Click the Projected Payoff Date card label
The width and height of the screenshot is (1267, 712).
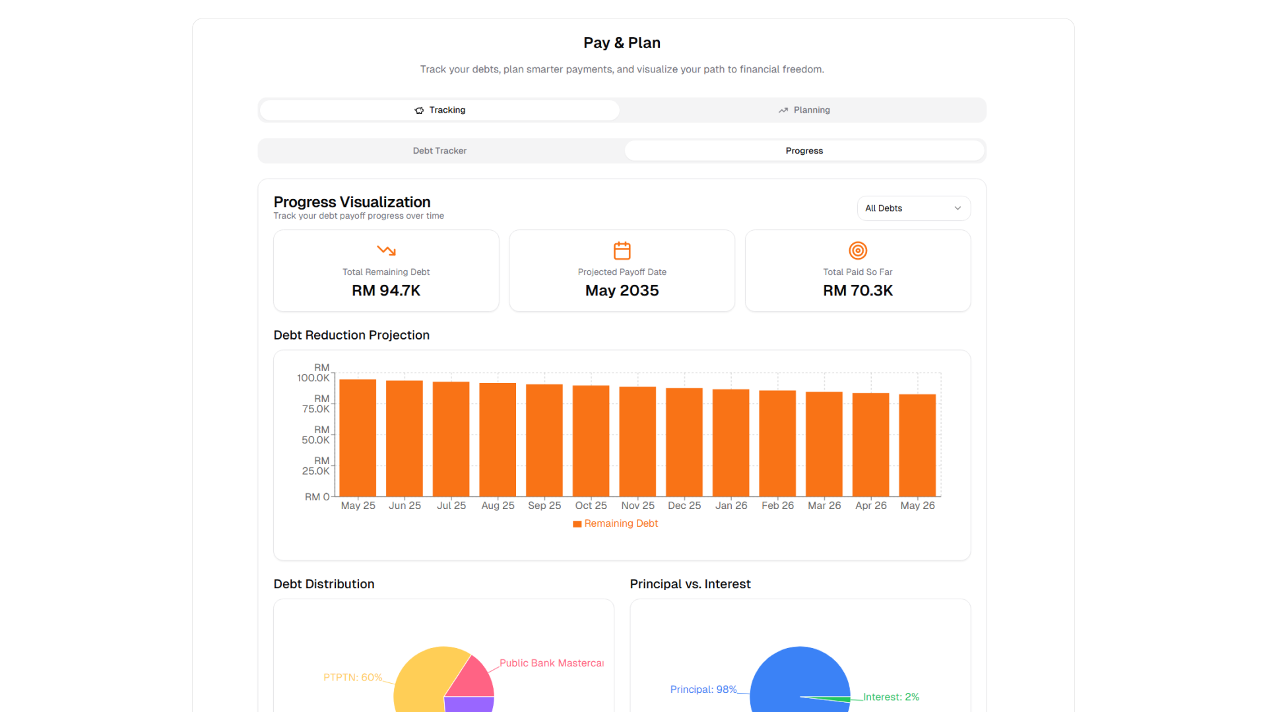pyautogui.click(x=622, y=272)
